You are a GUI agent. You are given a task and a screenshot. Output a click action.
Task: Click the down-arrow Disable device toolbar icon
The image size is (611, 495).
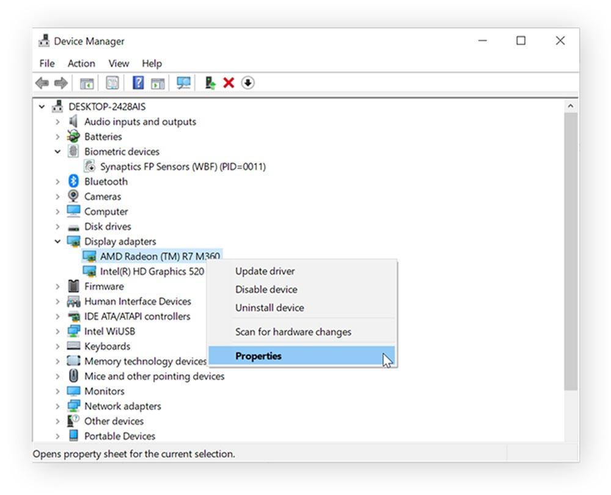(x=247, y=83)
